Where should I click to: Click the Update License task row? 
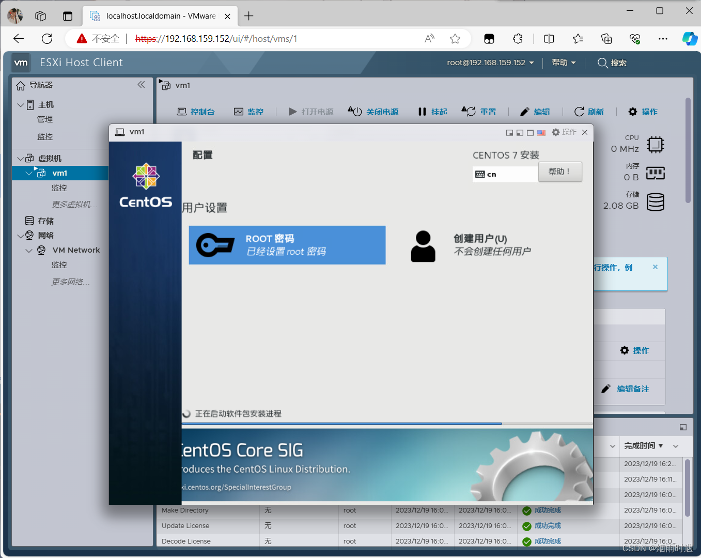point(419,525)
